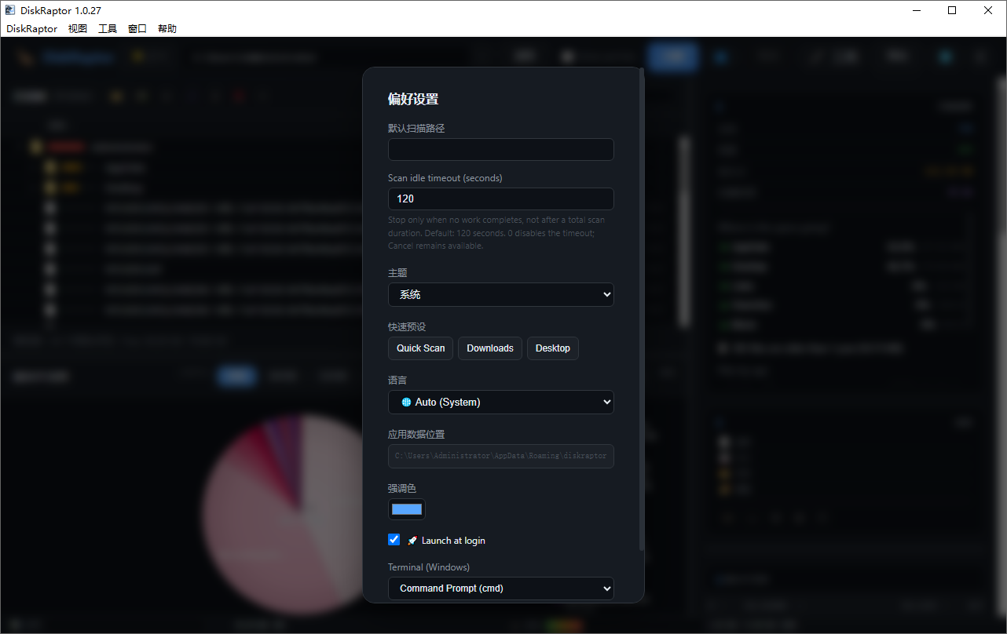Click the preferences dialog vertical scrollbar
This screenshot has width=1007, height=634.
pos(642,310)
